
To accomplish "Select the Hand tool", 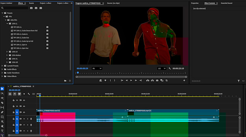I will click(2, 126).
